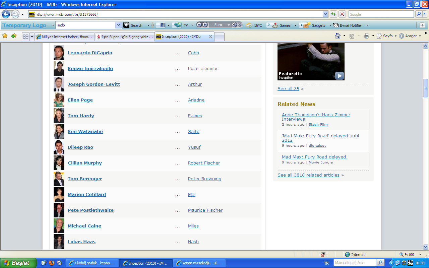429x268 pixels.
Task: Click inside the Google search box
Action: click(381, 14)
